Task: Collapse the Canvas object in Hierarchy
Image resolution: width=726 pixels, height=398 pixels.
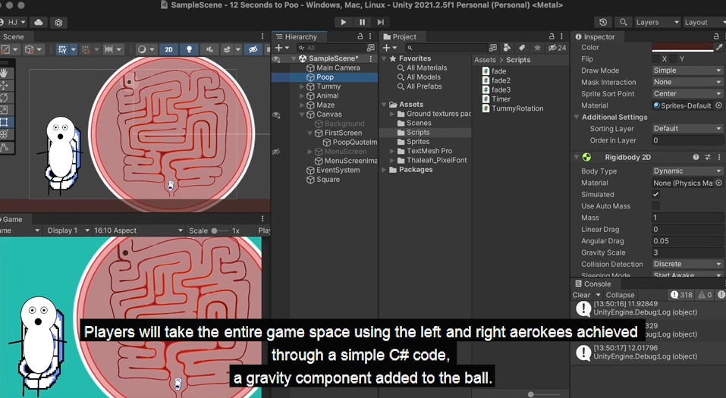Action: pyautogui.click(x=302, y=114)
